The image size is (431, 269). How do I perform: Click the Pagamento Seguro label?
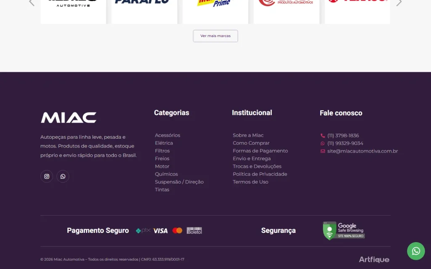coord(98,231)
